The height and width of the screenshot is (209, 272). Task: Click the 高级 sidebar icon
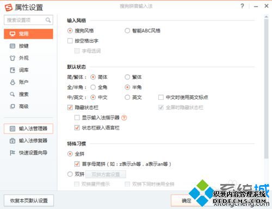13,106
